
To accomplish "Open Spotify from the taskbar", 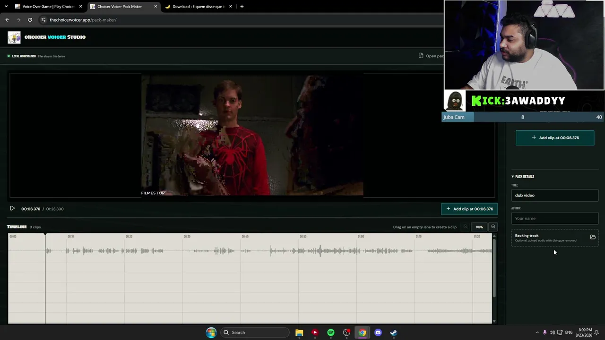I will click(331, 332).
